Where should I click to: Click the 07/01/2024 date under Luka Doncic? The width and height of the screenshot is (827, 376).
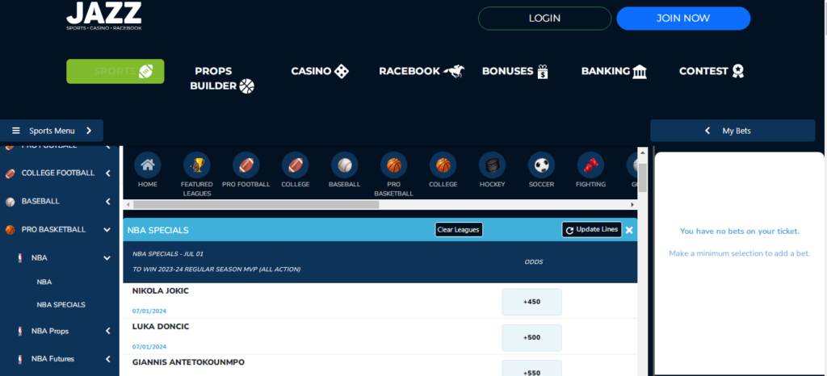149,347
